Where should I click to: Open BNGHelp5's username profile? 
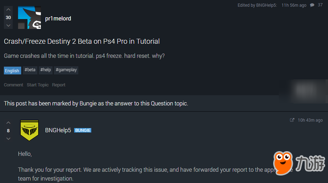pyautogui.click(x=58, y=131)
